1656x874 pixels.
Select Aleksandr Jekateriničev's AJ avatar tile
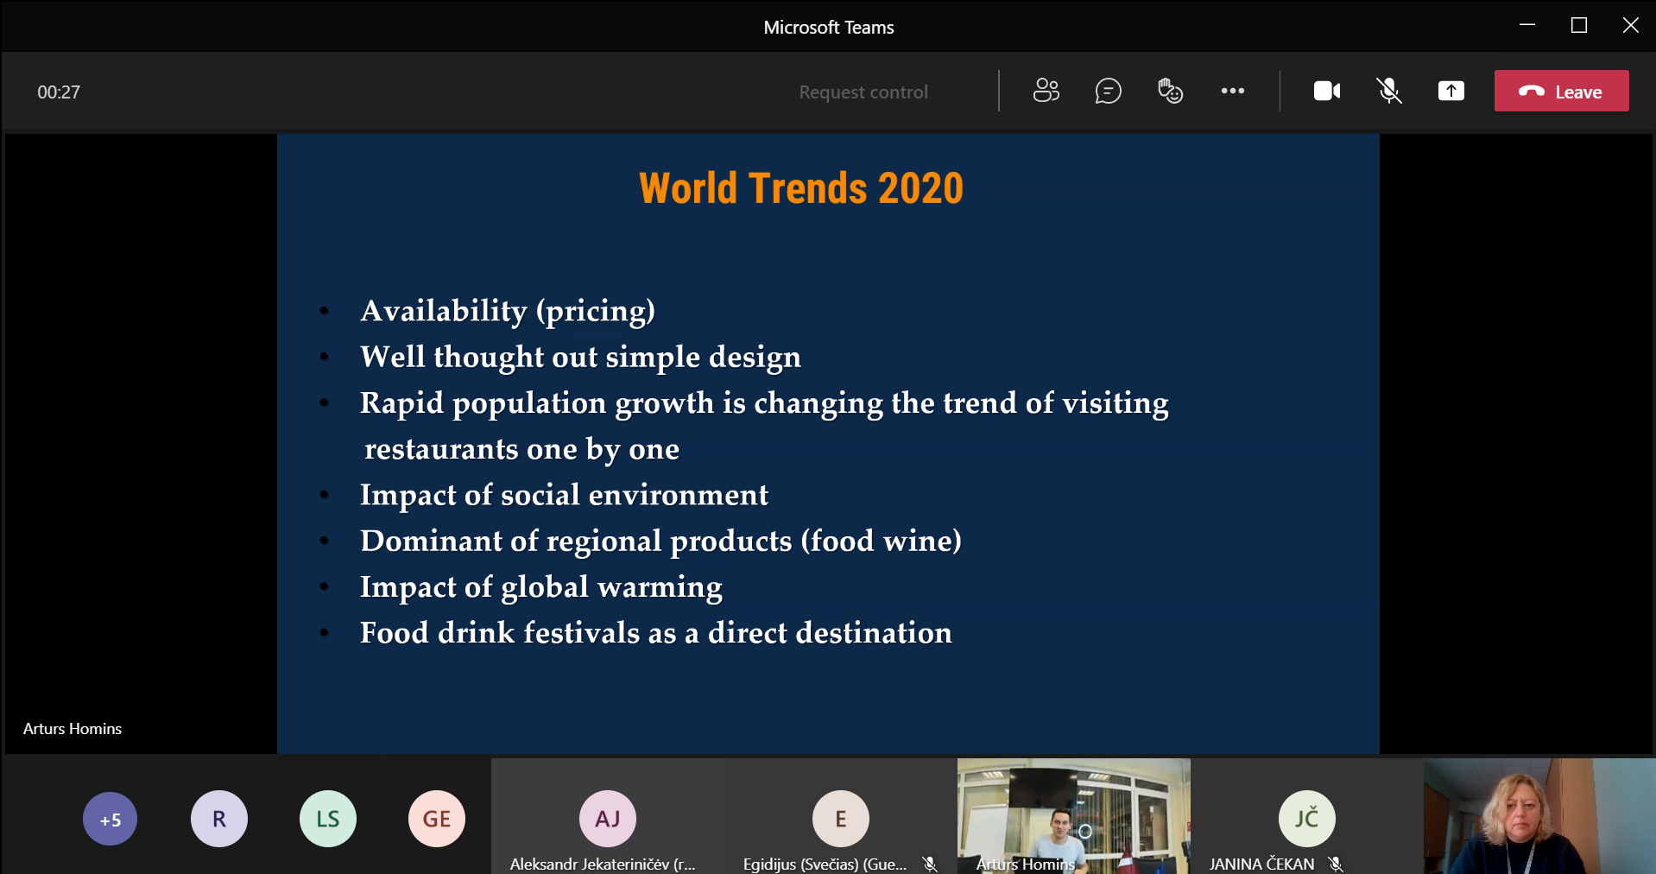click(x=608, y=816)
